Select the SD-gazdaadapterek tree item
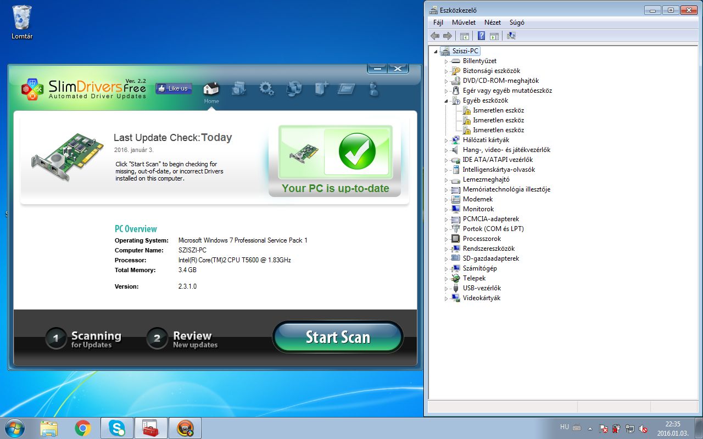Viewport: 703px width, 439px height. (x=491, y=258)
